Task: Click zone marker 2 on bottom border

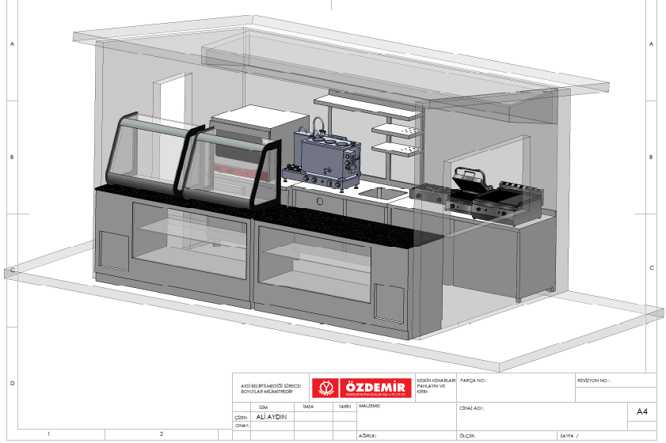Action: 162,434
